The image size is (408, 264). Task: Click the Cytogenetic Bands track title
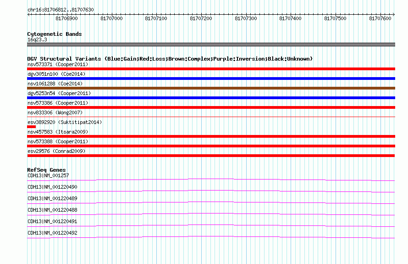click(x=55, y=34)
